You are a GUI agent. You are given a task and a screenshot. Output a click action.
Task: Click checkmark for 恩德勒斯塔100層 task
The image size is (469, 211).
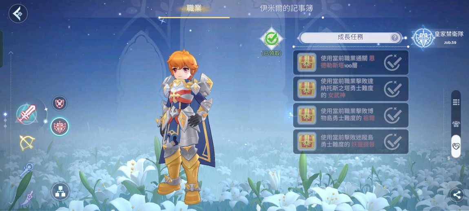pos(393,62)
